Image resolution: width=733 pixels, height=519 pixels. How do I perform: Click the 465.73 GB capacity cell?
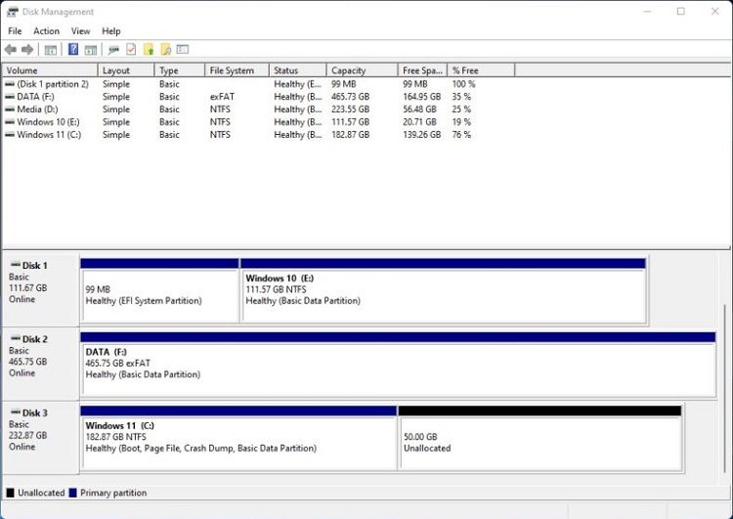[x=351, y=97]
